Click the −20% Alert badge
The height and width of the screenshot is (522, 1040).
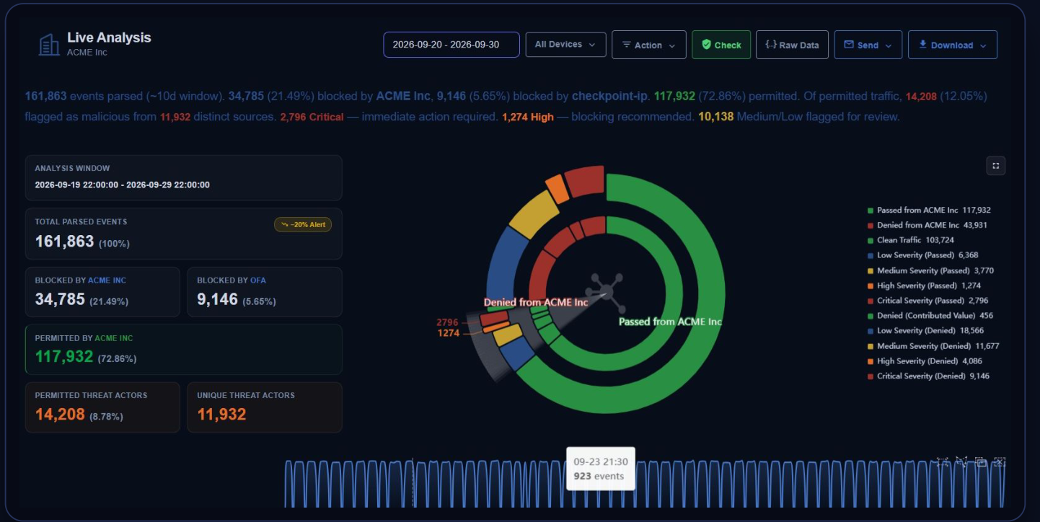click(x=303, y=224)
